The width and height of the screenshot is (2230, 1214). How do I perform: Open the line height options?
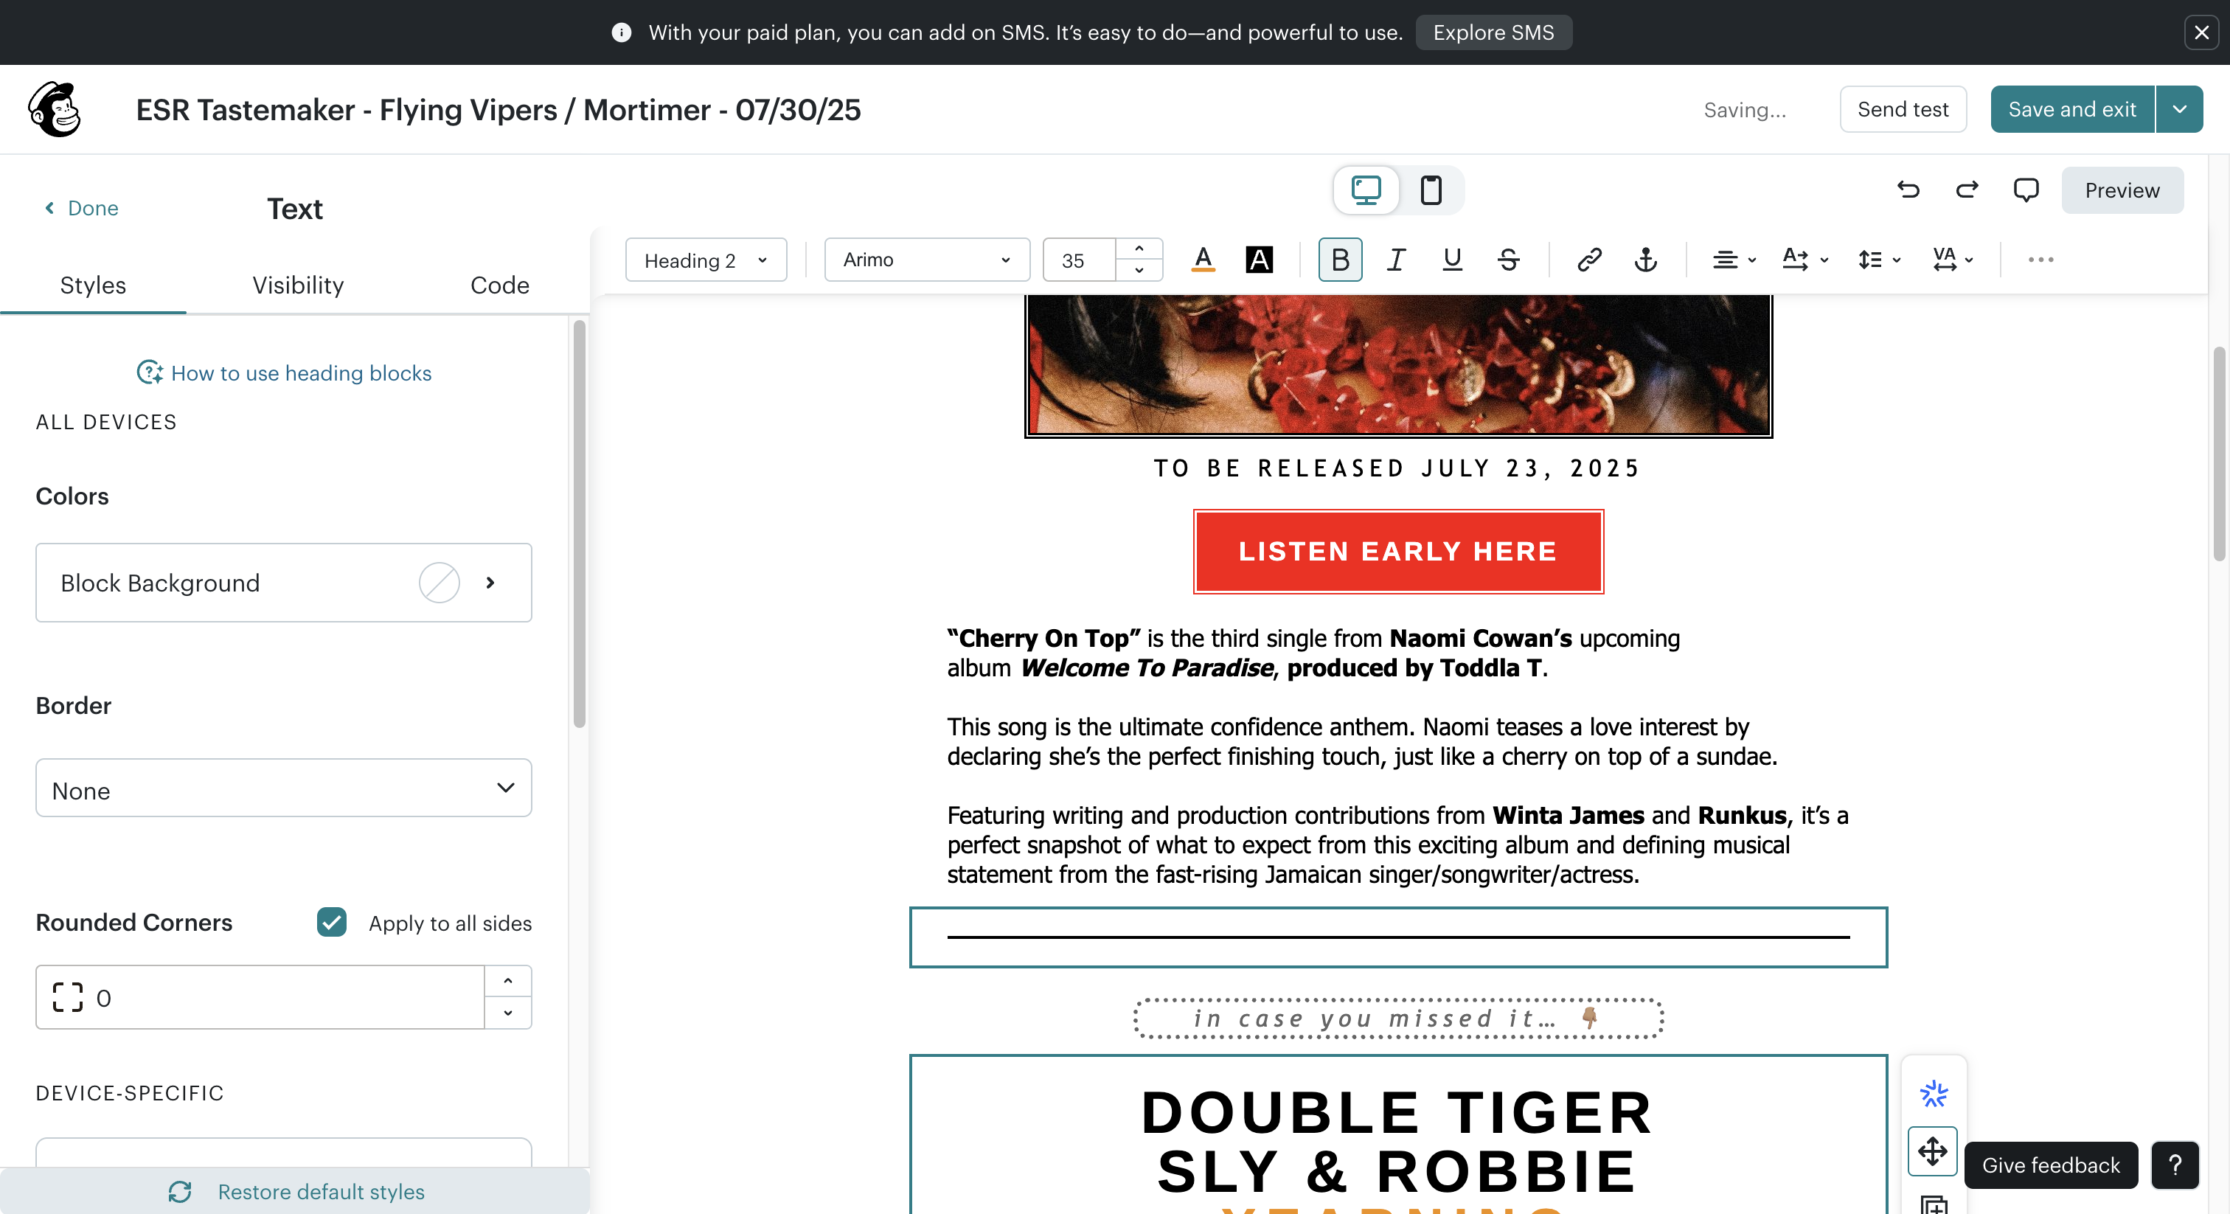[x=1878, y=259]
